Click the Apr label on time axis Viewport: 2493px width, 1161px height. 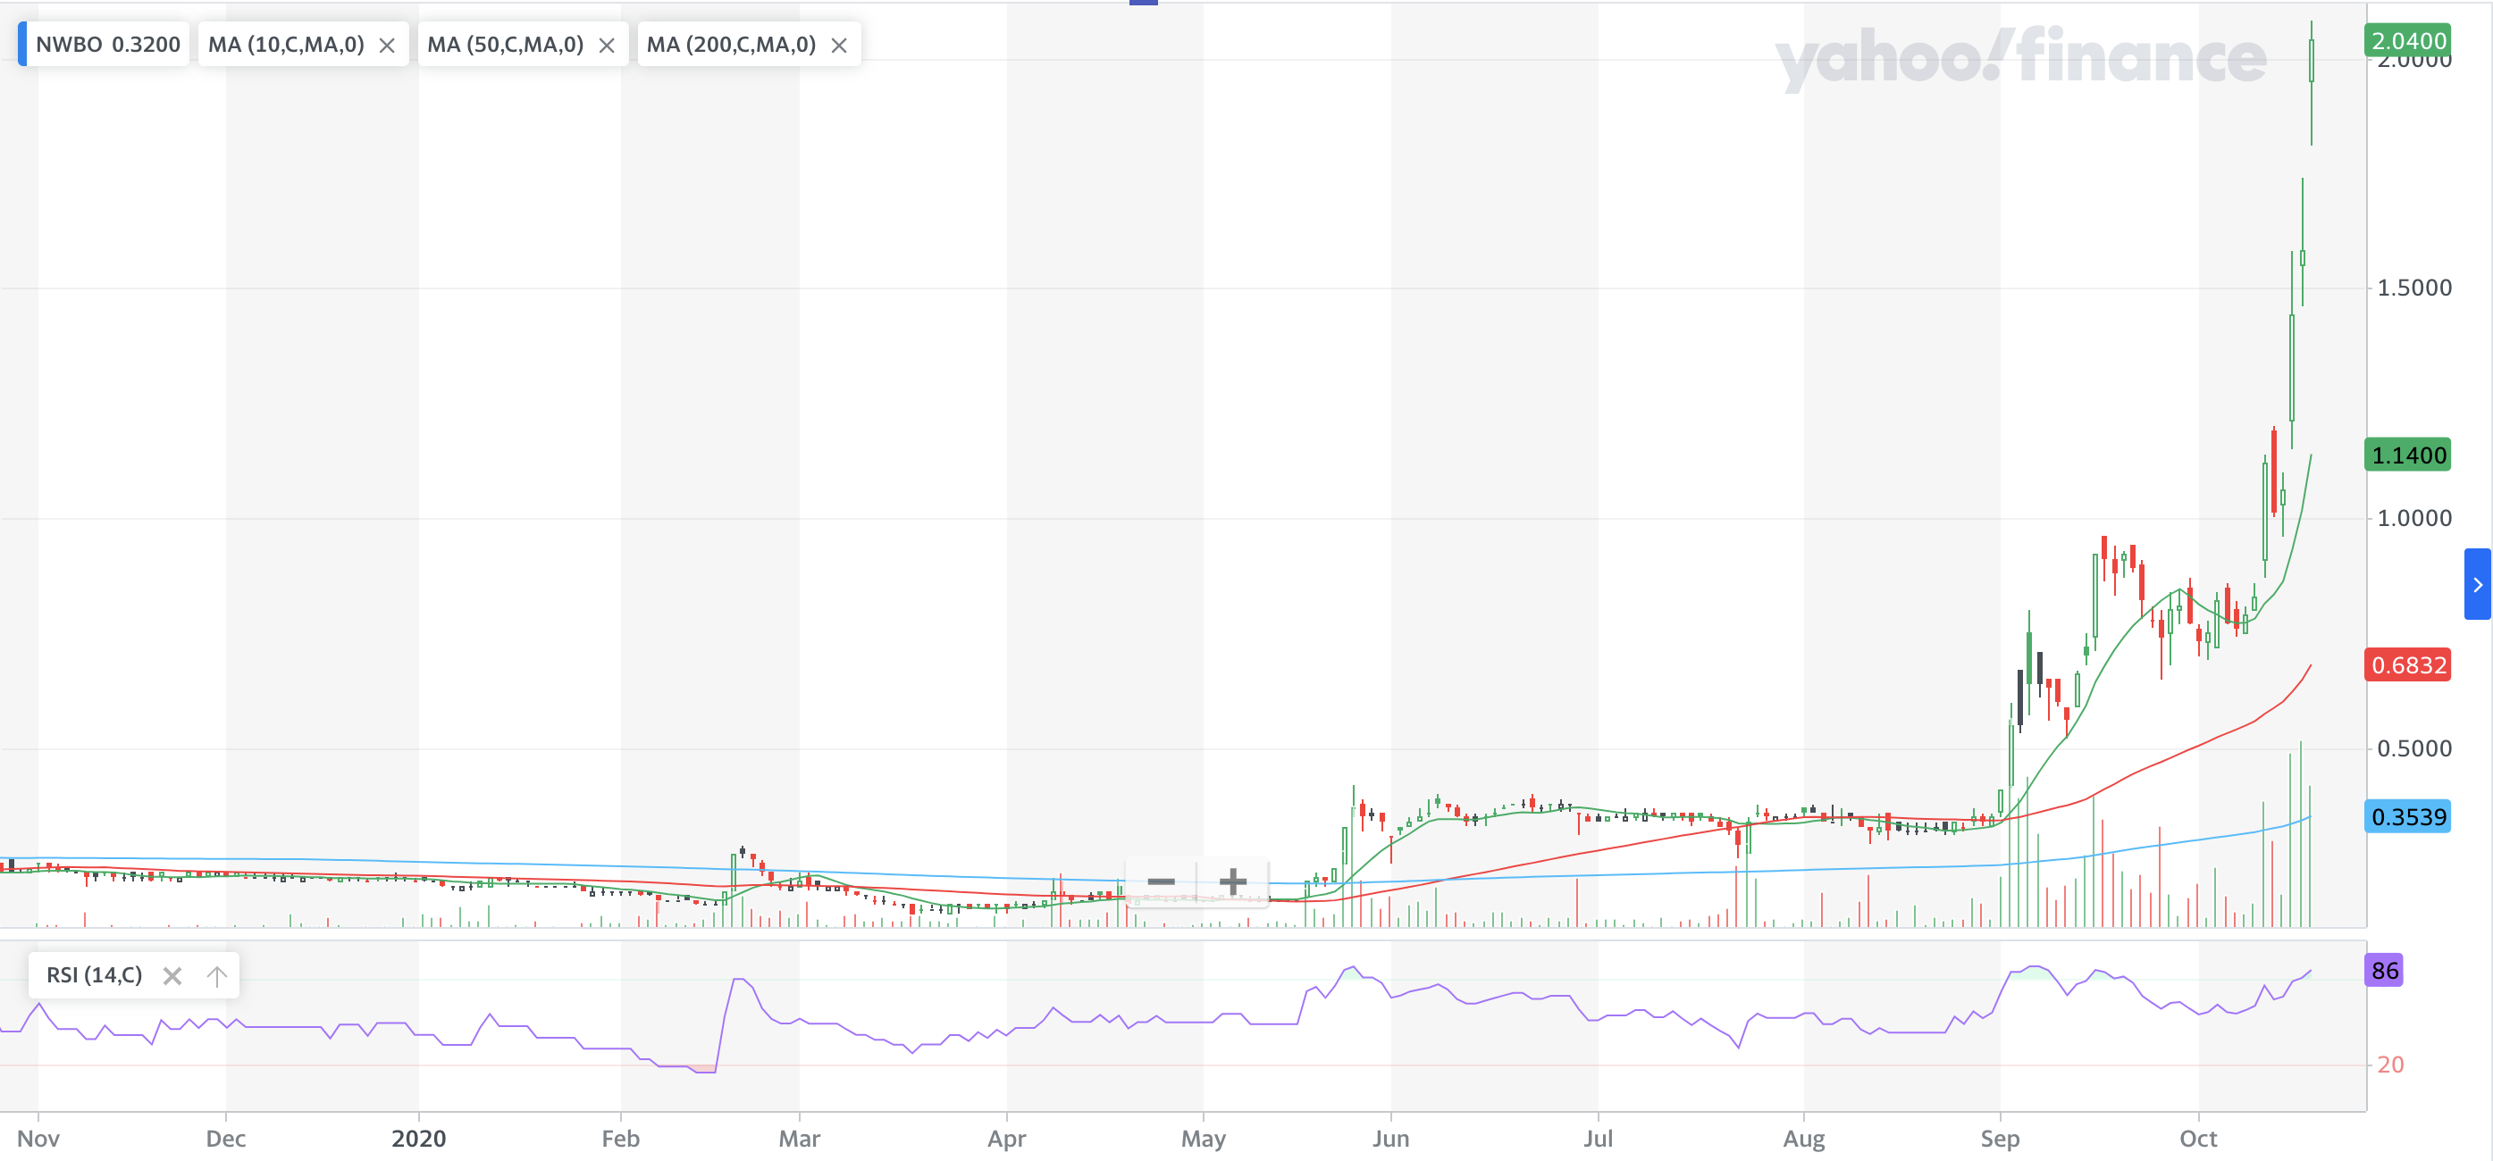pyautogui.click(x=1006, y=1139)
